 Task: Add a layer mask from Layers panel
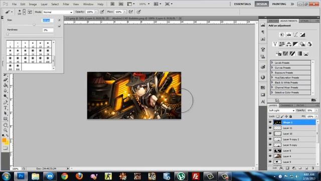(x=287, y=168)
